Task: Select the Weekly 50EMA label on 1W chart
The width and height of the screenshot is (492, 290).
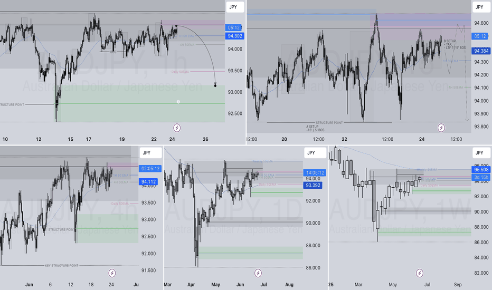Action: pos(427,170)
